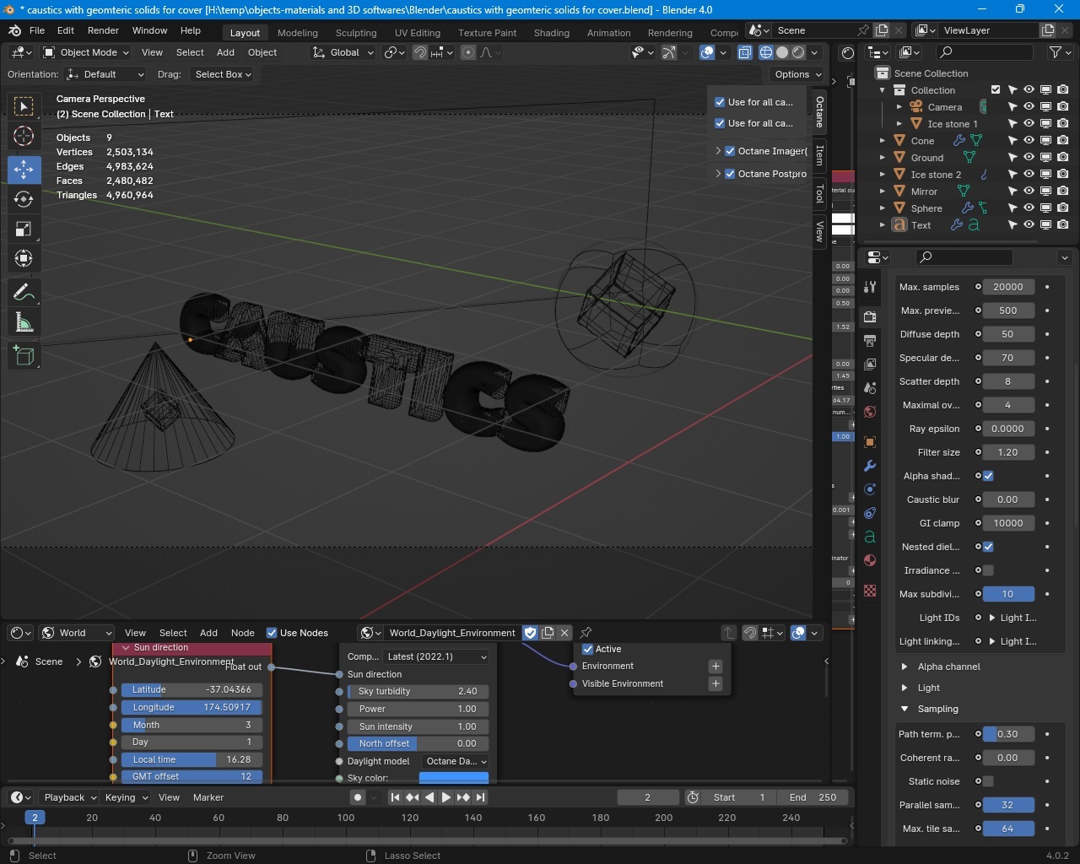Select the Measure tool

point(24,323)
